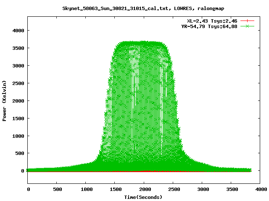Click the x-axis tick label 2000
Viewport: 269px width, 201px height.
(x=145, y=189)
